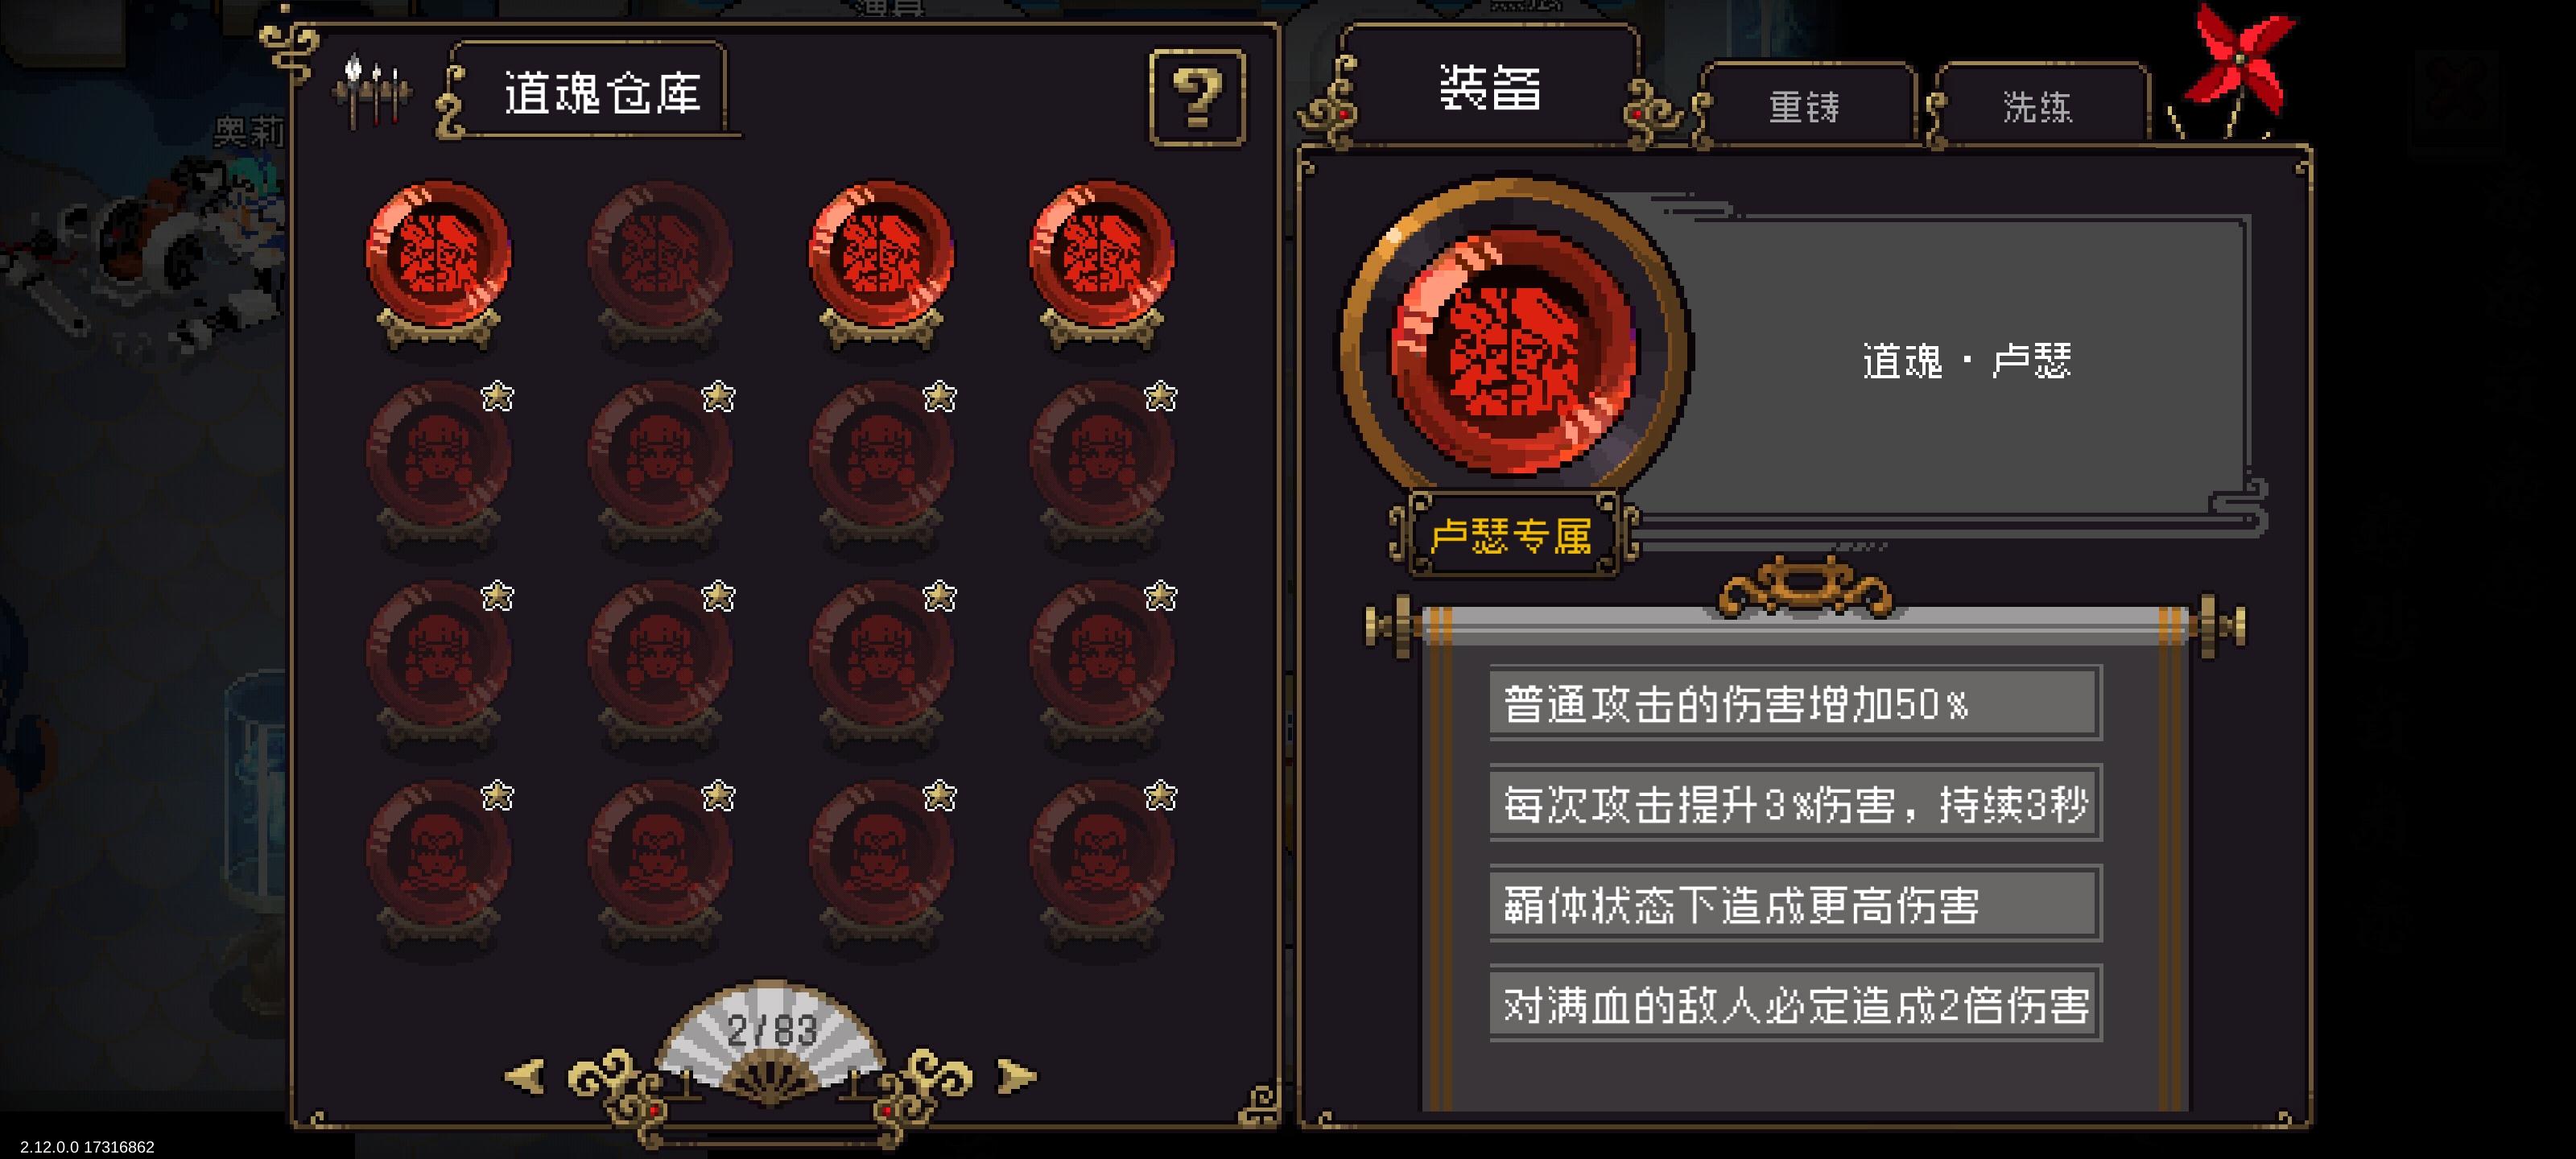Switch to the 重铸 tab
This screenshot has width=2576, height=1159.
pos(1804,106)
